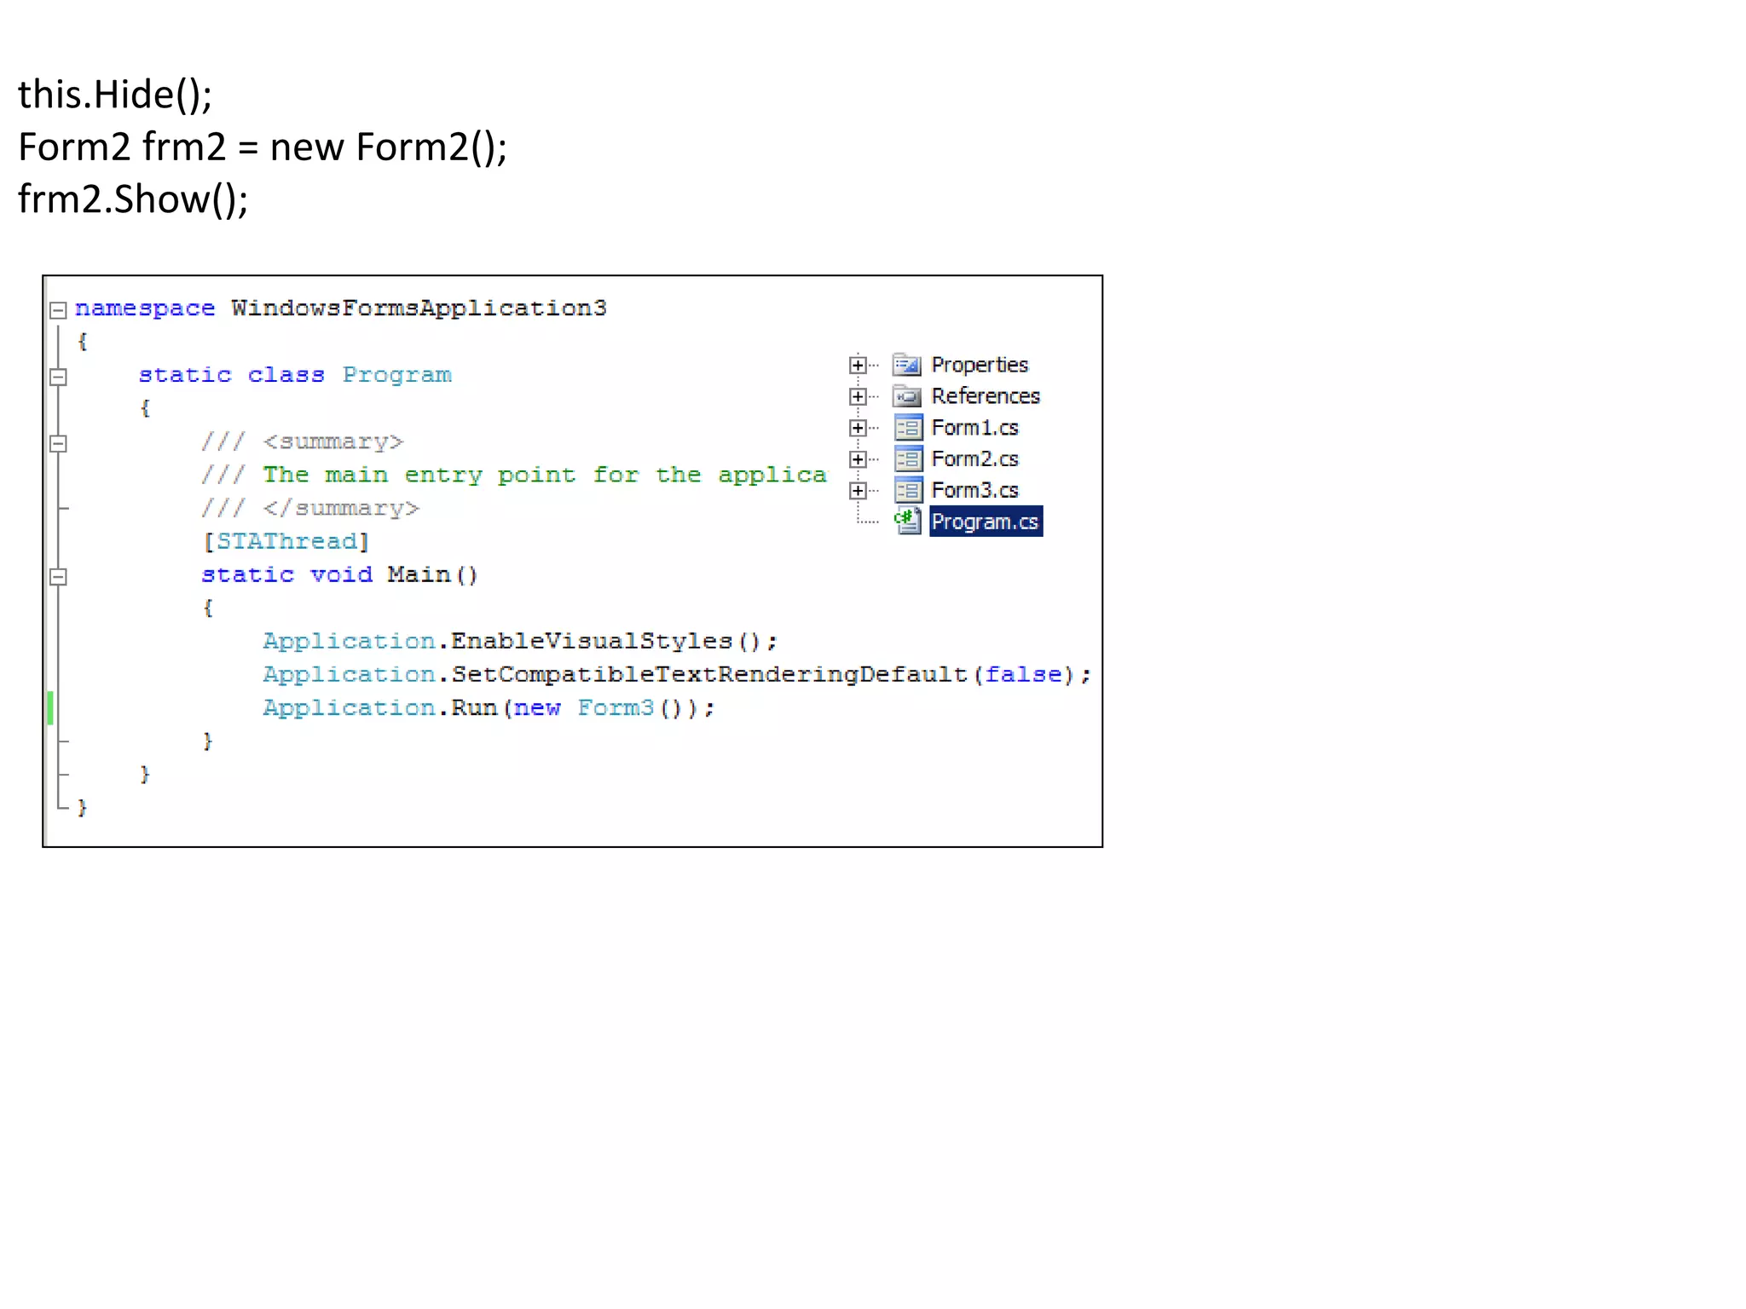Click Main() in the method signature
Viewport: 1746px width, 1309px height.
tap(432, 574)
